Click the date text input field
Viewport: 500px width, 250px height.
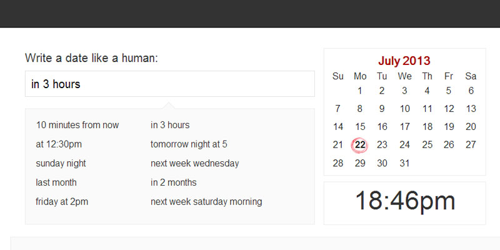[x=169, y=84]
